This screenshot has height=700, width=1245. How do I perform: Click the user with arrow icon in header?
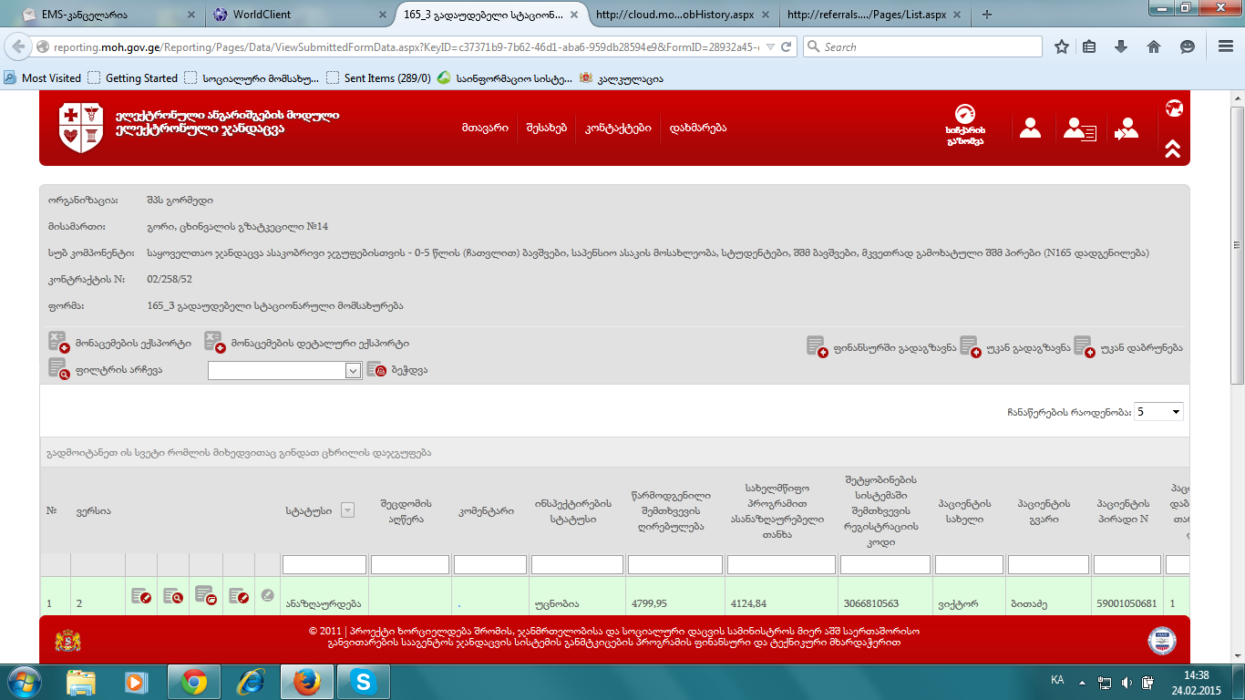(x=1127, y=129)
